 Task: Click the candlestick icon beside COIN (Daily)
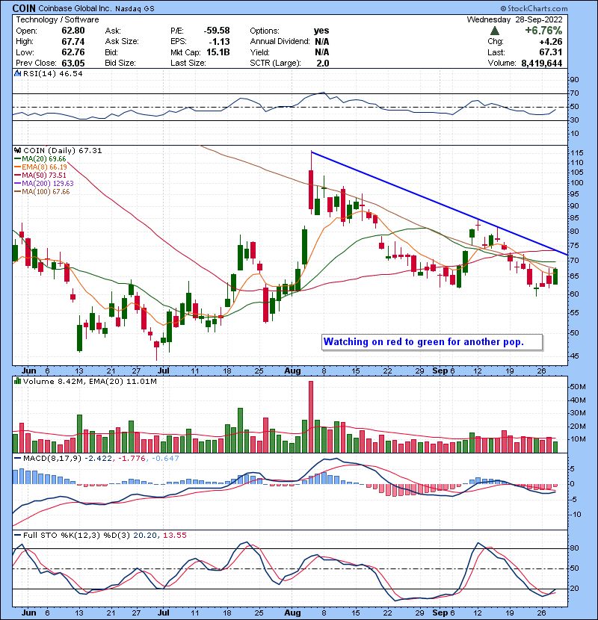pyautogui.click(x=17, y=150)
